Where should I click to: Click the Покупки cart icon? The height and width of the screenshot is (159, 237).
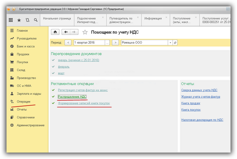tap(12, 62)
